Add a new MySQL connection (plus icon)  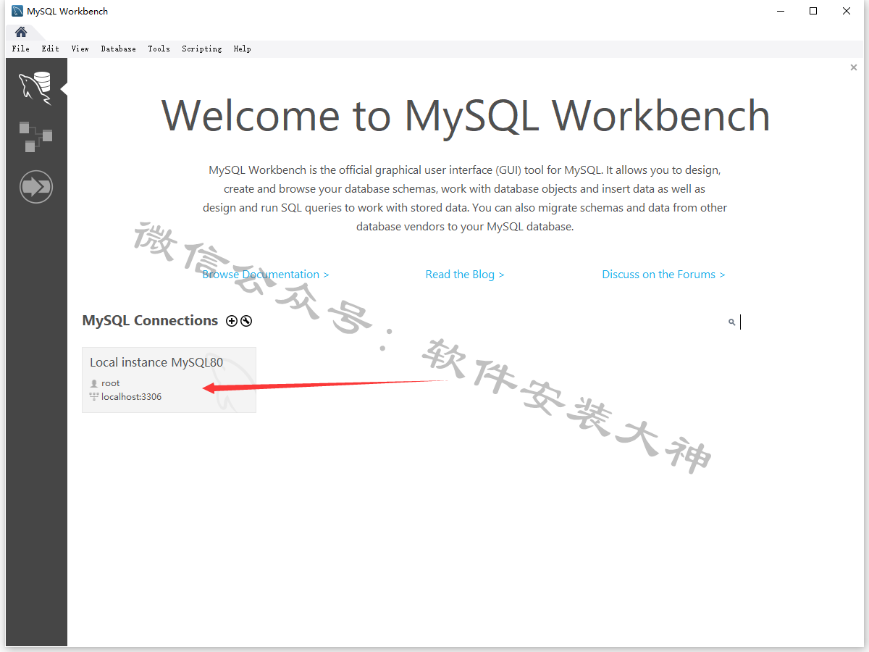(x=232, y=321)
